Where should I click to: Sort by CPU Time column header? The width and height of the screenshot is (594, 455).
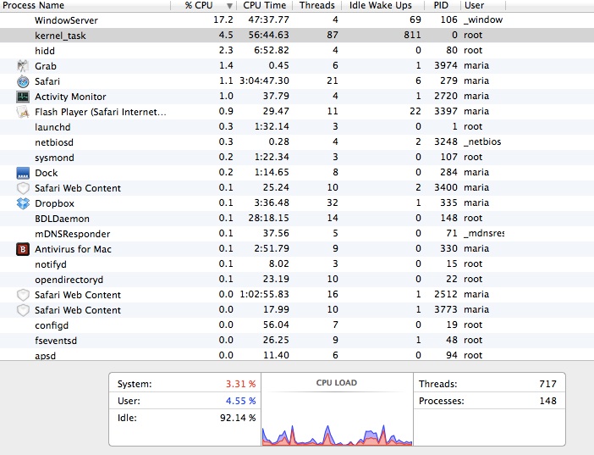click(x=264, y=5)
